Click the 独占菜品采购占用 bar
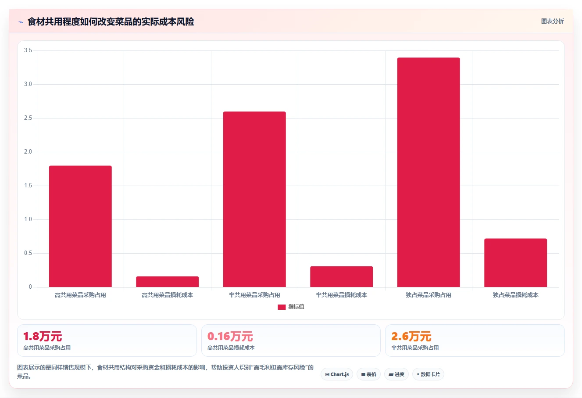582x398 pixels. [428, 172]
